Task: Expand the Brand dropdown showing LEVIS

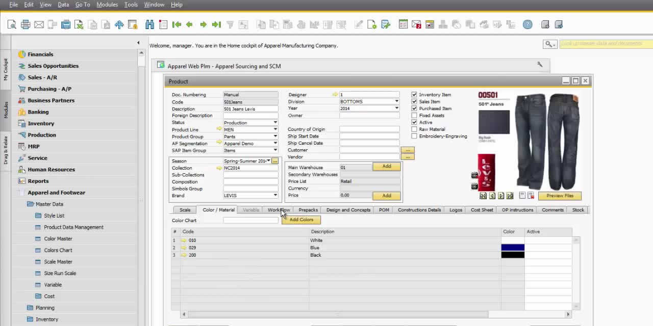Action: [275, 196]
